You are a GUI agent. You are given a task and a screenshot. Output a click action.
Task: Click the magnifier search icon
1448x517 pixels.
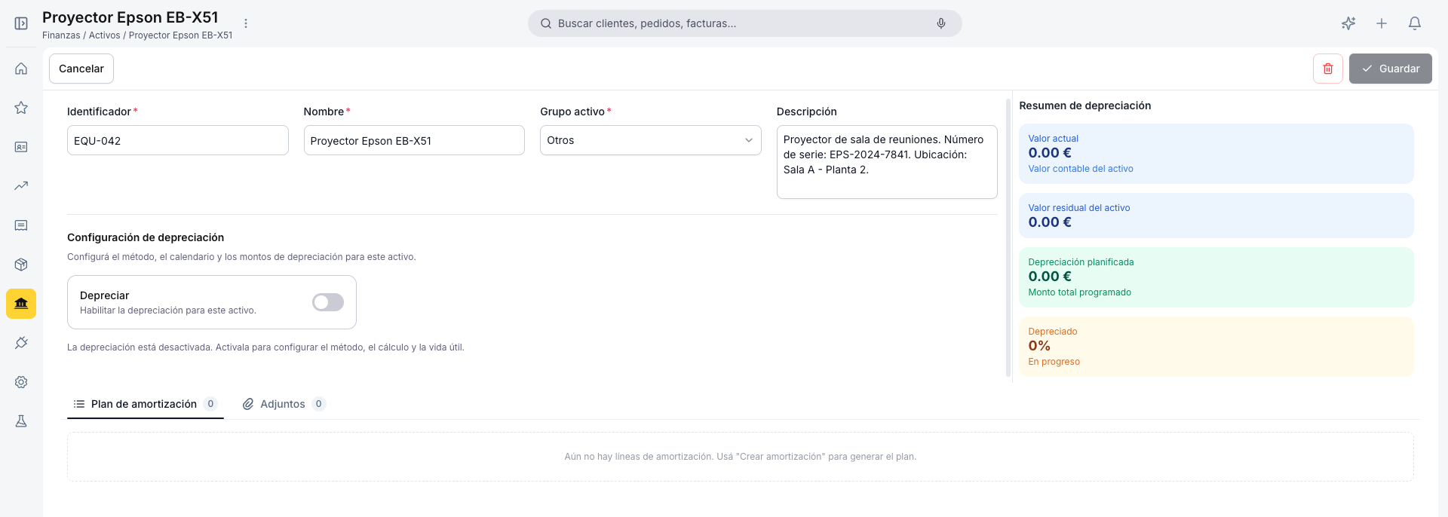pyautogui.click(x=546, y=23)
